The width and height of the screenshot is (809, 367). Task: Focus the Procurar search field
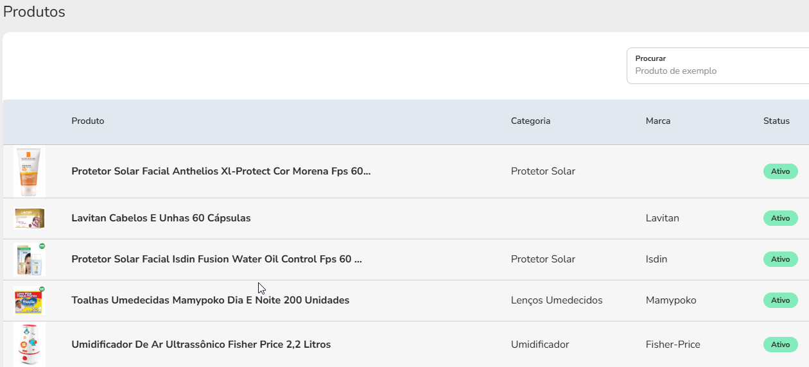[x=718, y=65]
